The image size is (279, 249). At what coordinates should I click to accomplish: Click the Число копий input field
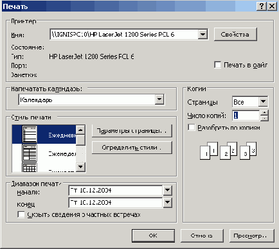coord(246,116)
